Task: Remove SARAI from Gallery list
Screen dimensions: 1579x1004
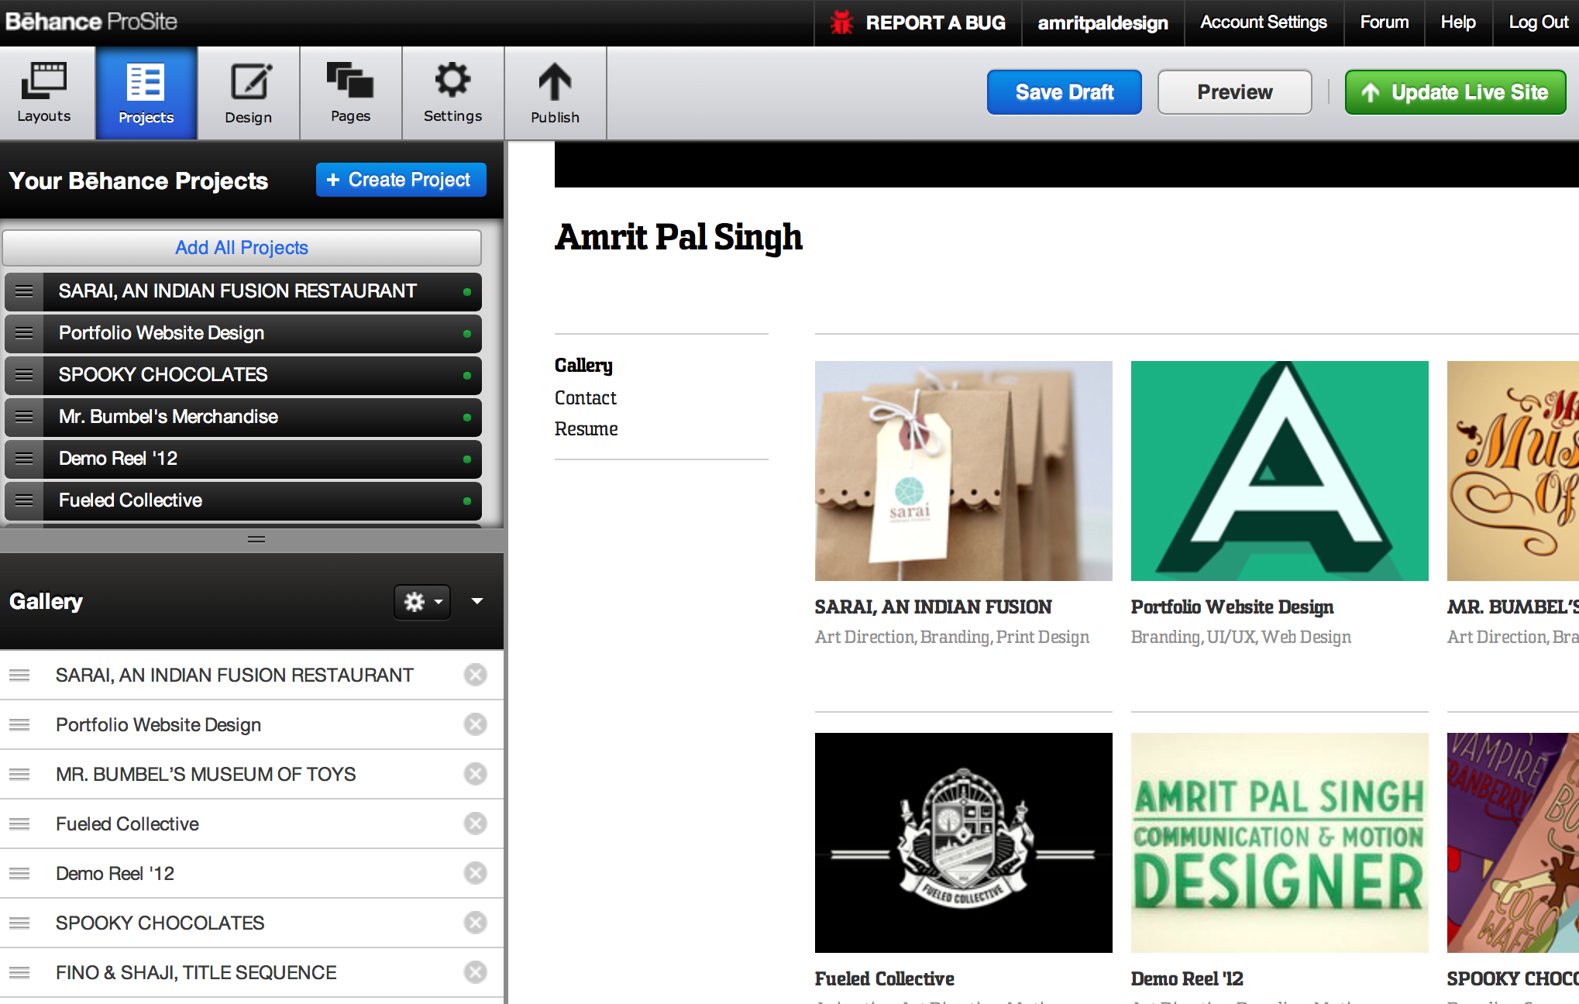Action: (x=475, y=675)
